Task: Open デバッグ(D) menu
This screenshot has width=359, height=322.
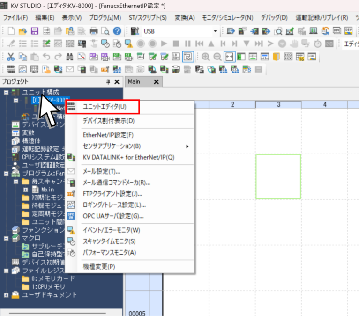Action: tap(274, 18)
